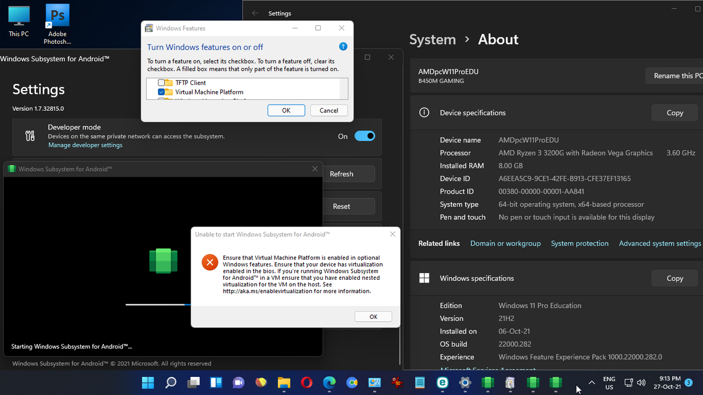The width and height of the screenshot is (703, 395).
Task: Open the Widgets panel from the taskbar
Action: [x=216, y=382]
